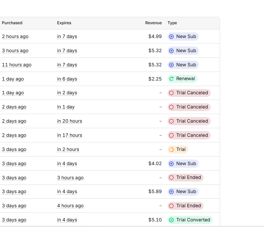Screen dimensions: 264x227
Task: Sort by the Expires column header
Action: click(x=64, y=23)
